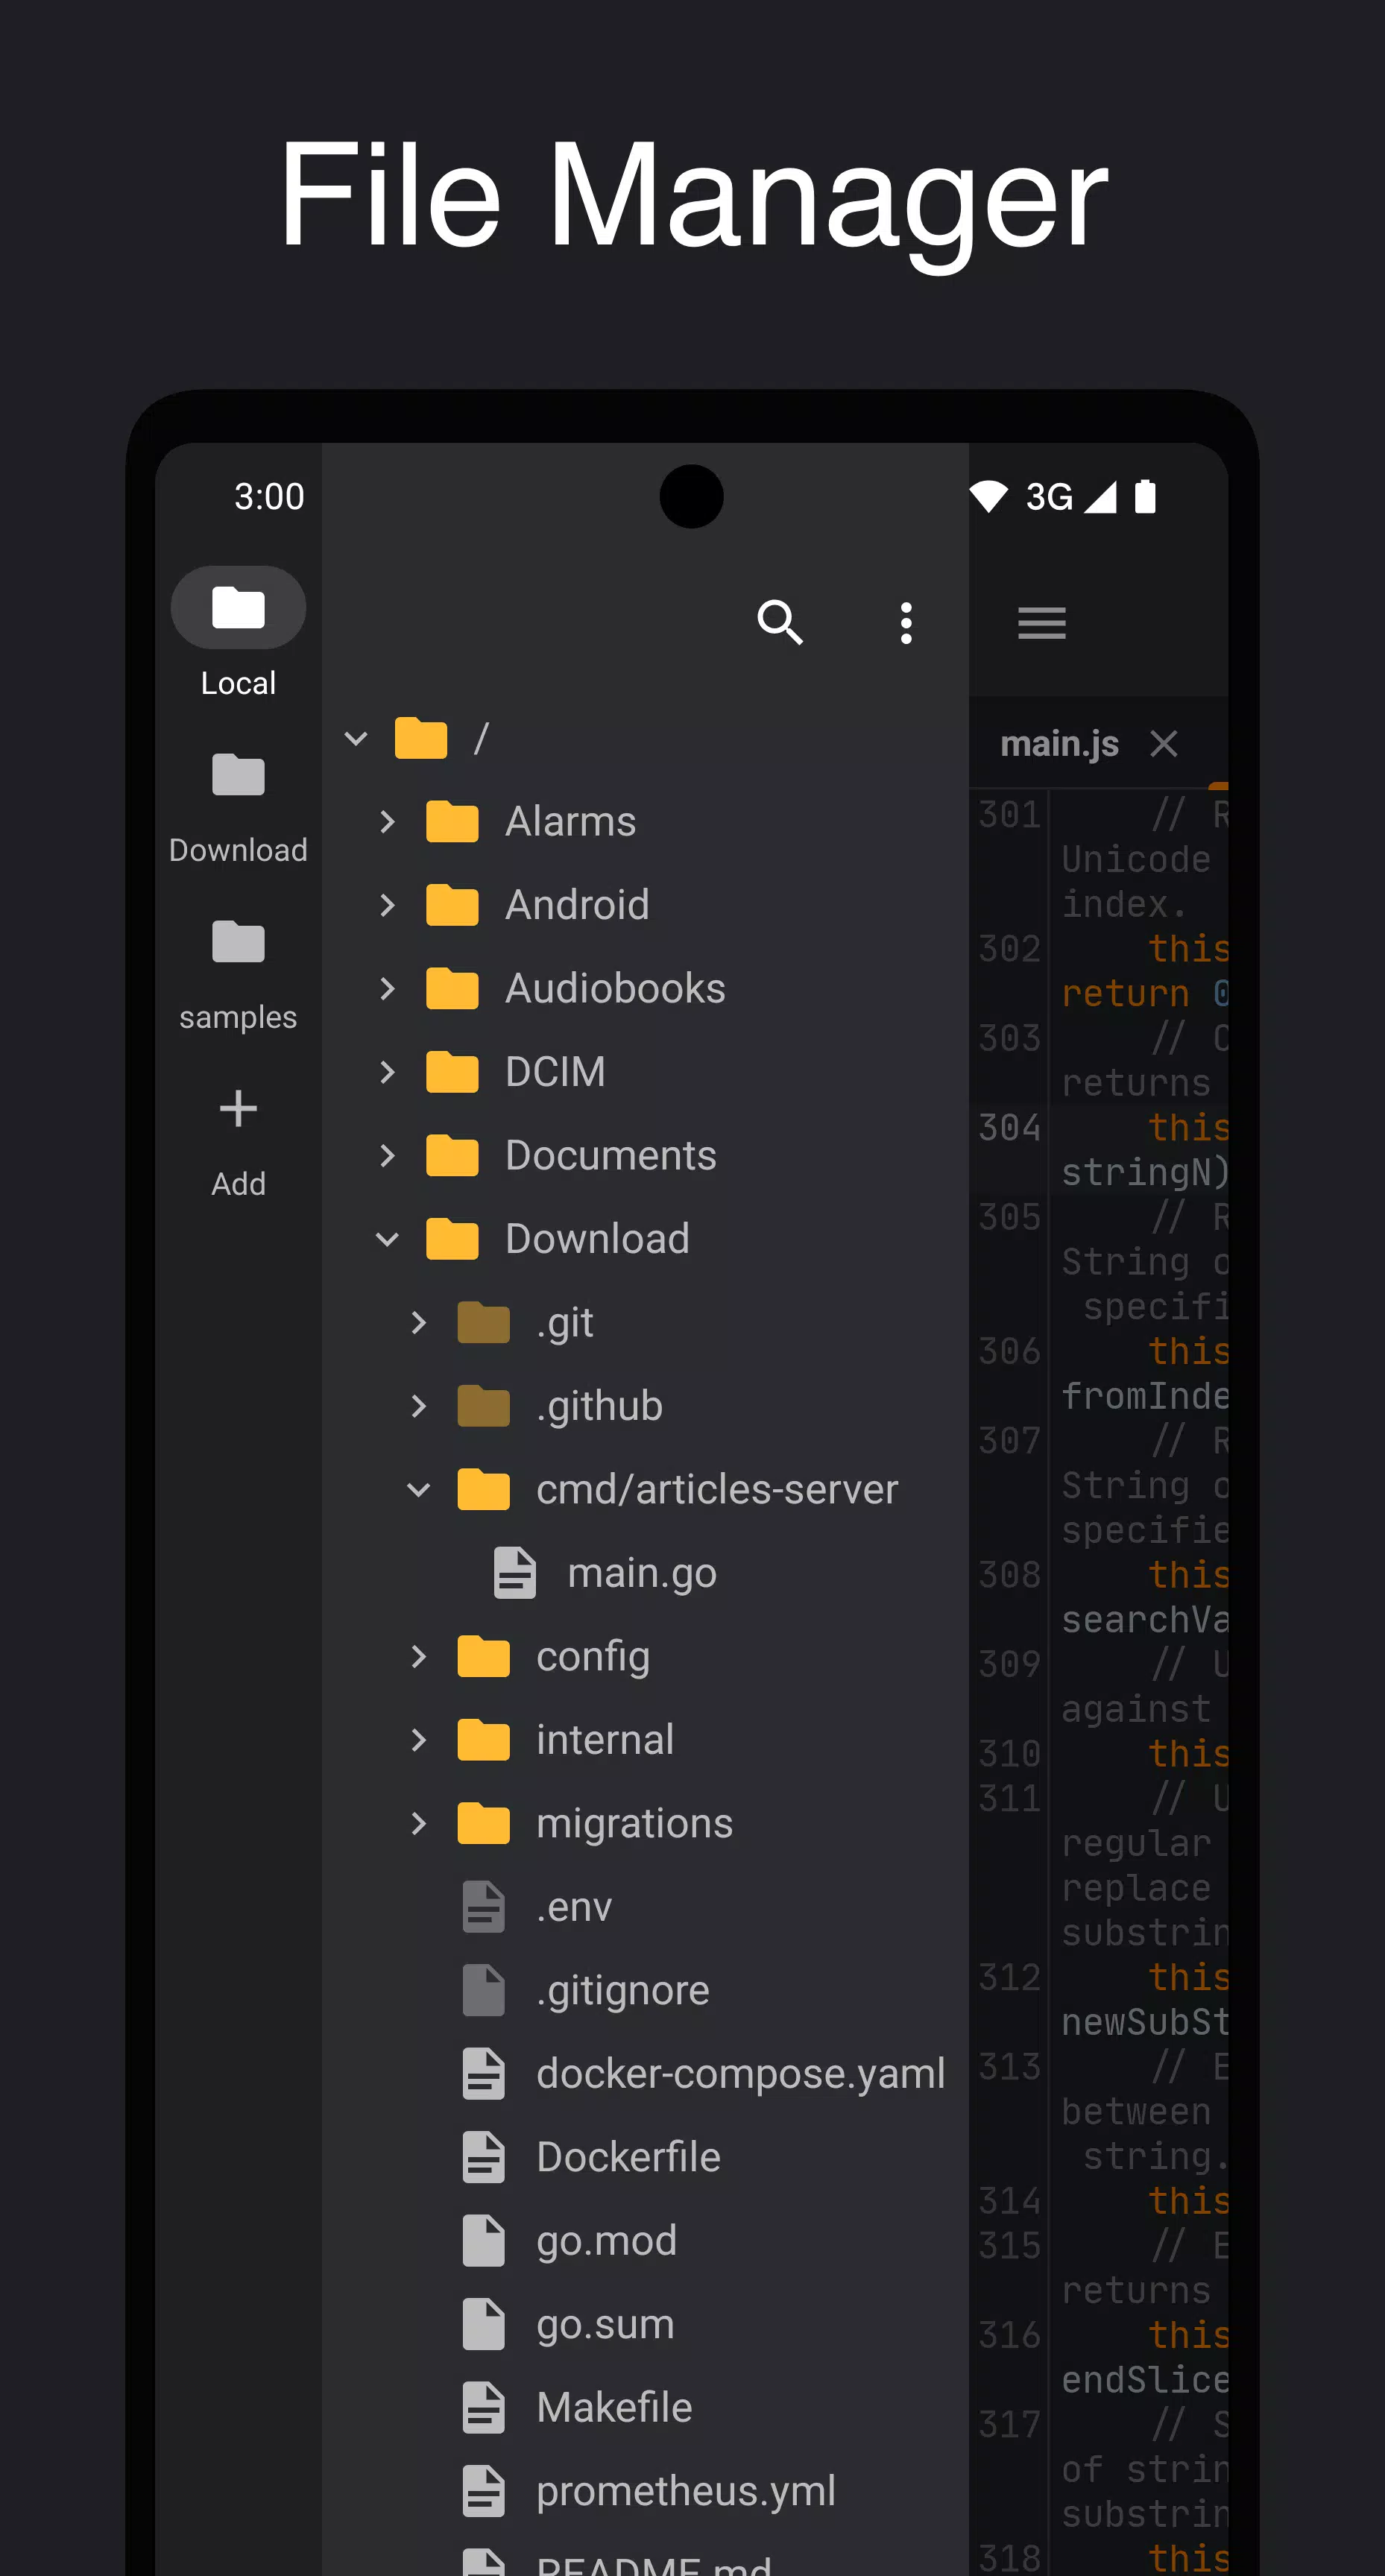Image resolution: width=1385 pixels, height=2576 pixels.
Task: Expand the .github folder chevron
Action: [x=418, y=1406]
